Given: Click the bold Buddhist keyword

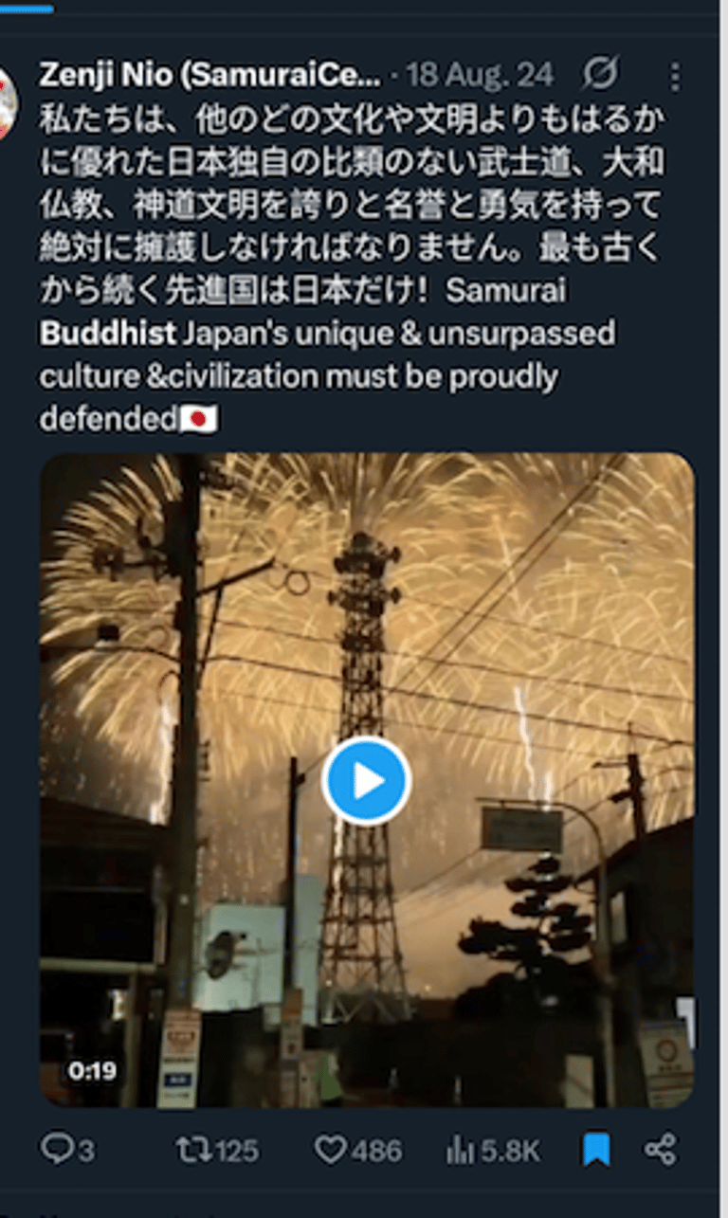Looking at the screenshot, I should pyautogui.click(x=108, y=334).
